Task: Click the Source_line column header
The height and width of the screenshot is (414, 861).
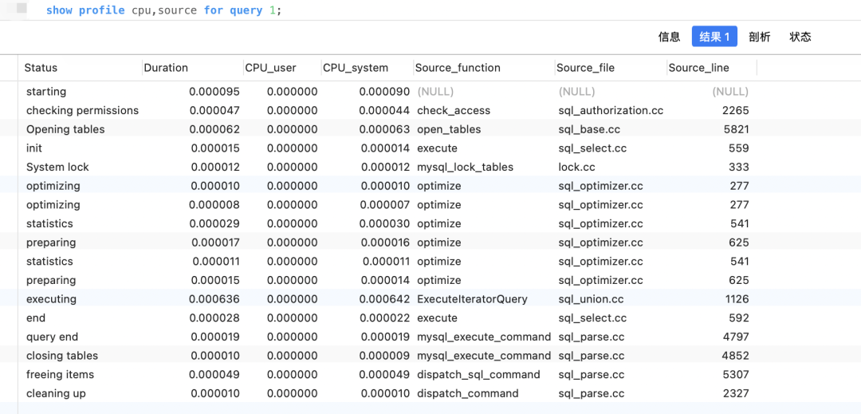Action: 698,68
